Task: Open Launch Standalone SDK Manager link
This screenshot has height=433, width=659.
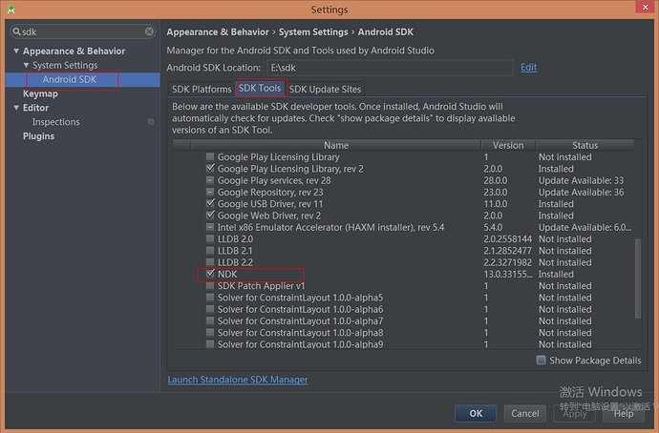Action: click(238, 380)
